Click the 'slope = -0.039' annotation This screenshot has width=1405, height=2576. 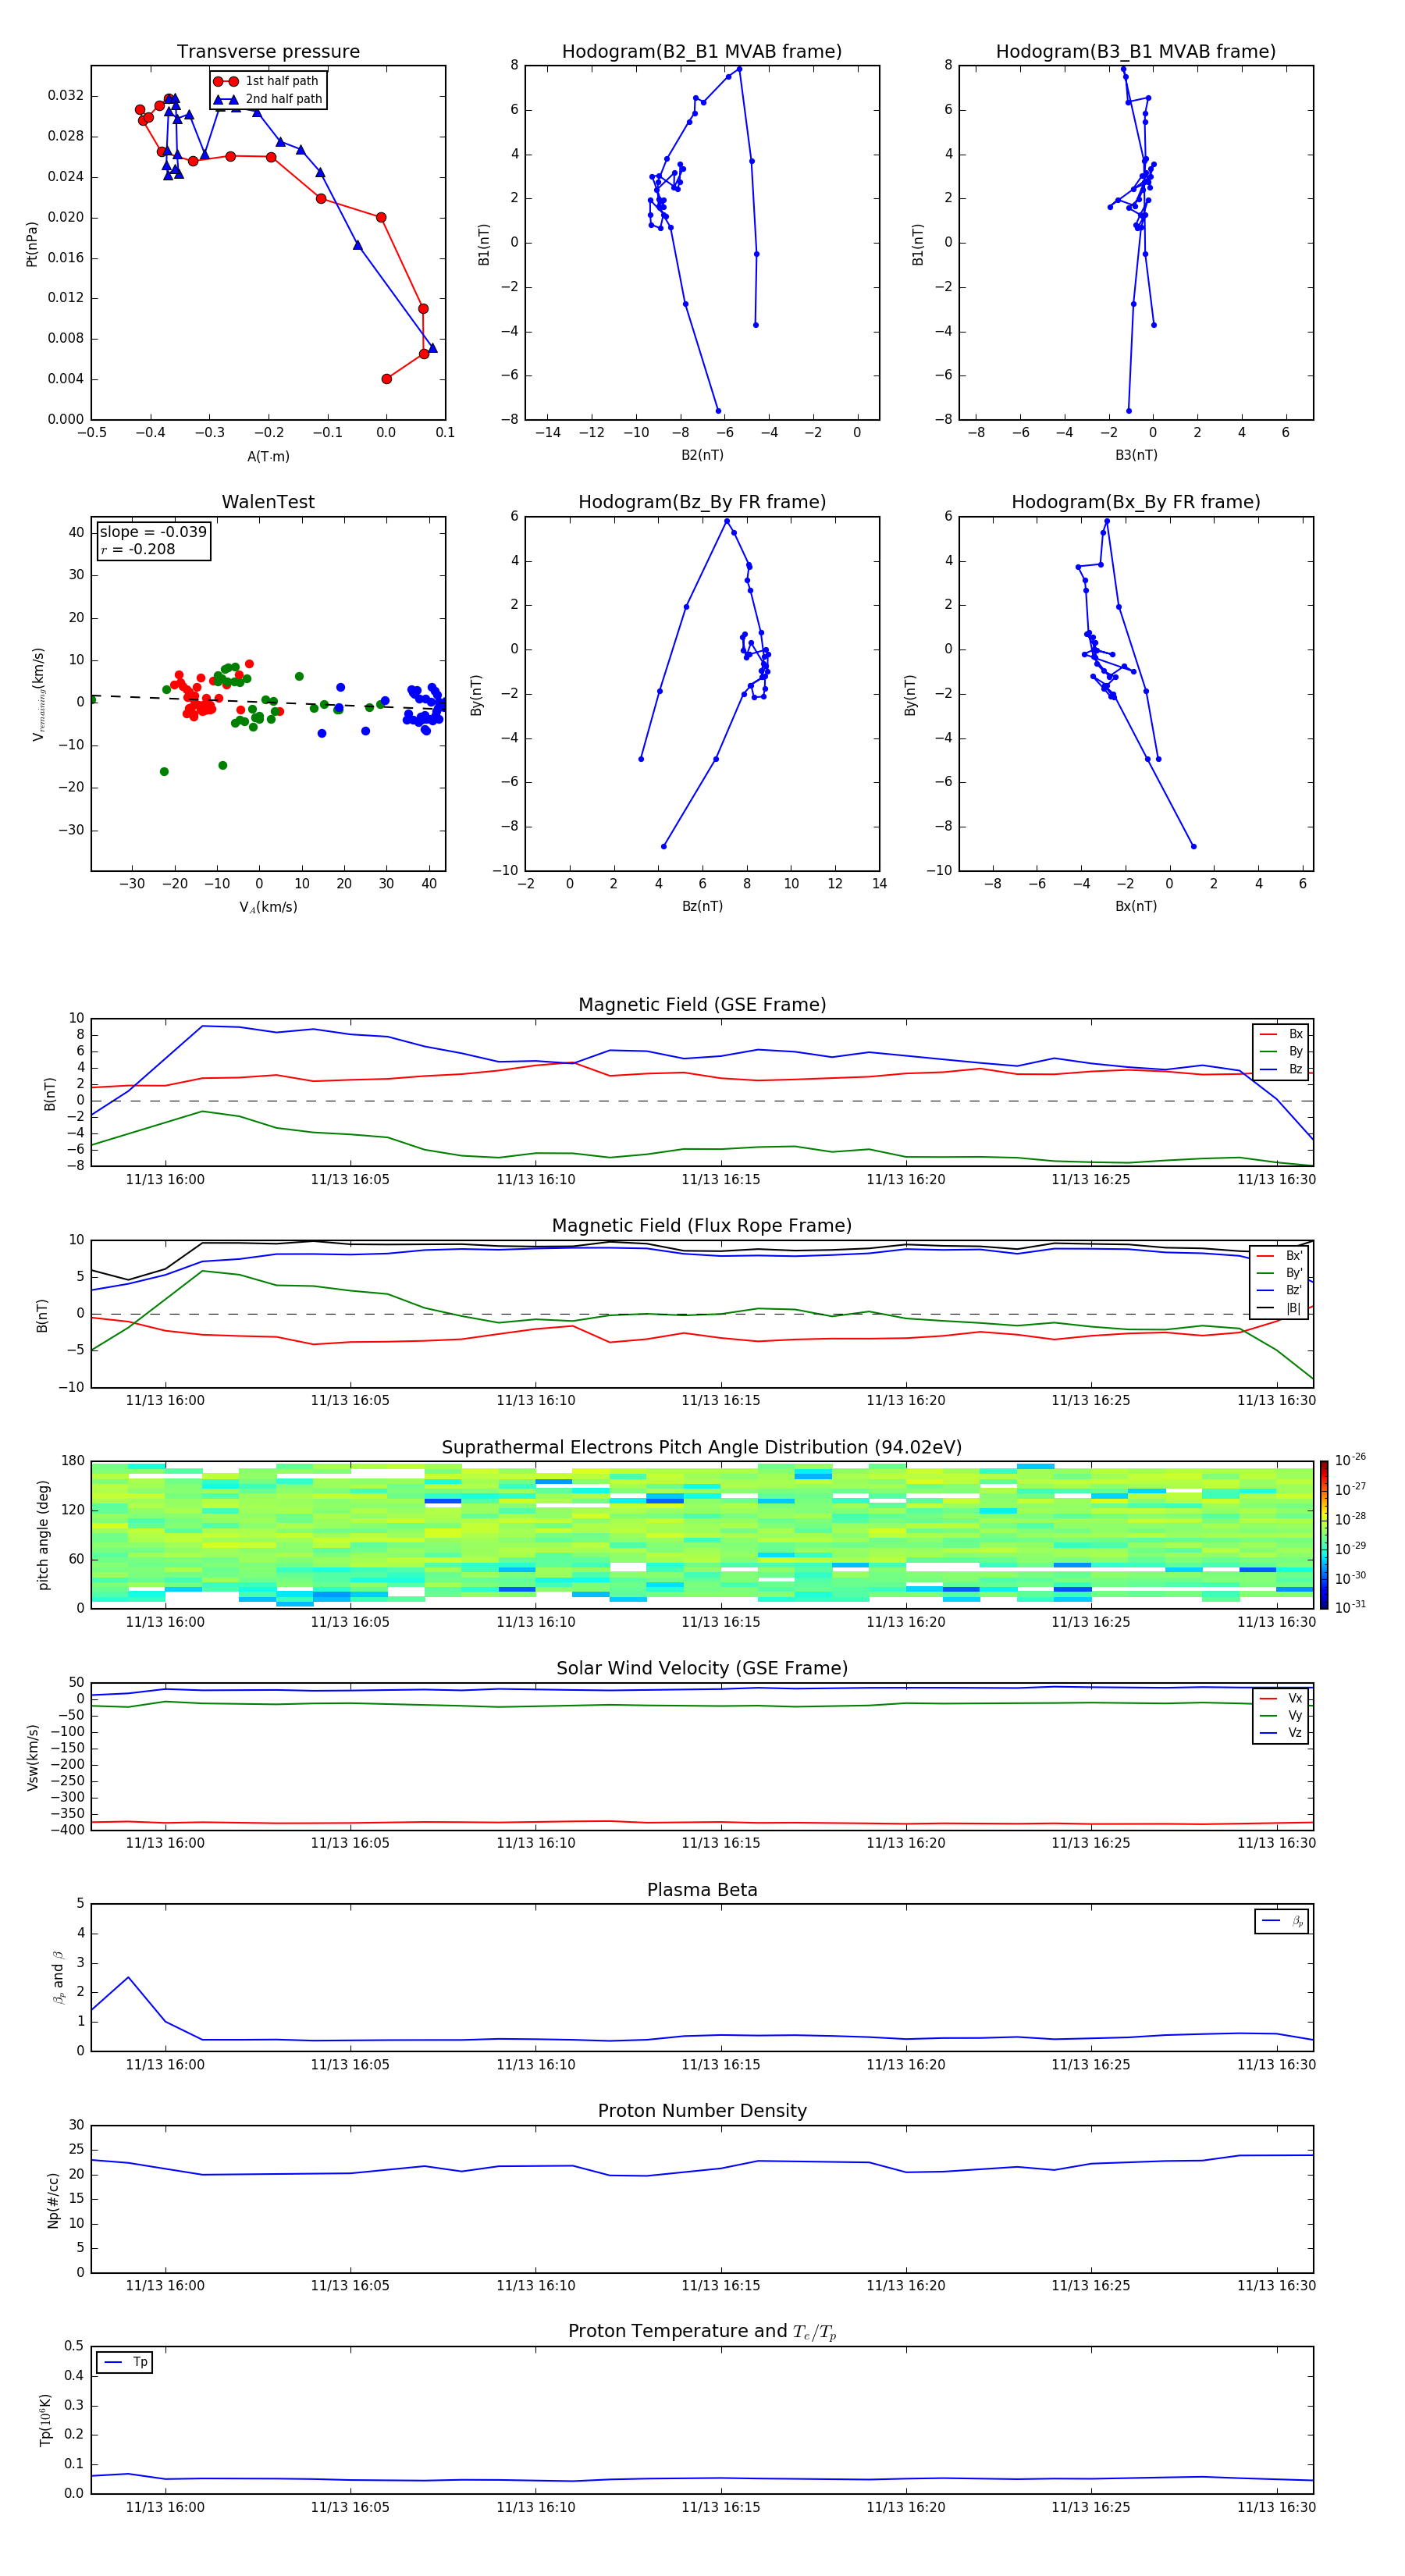153,532
